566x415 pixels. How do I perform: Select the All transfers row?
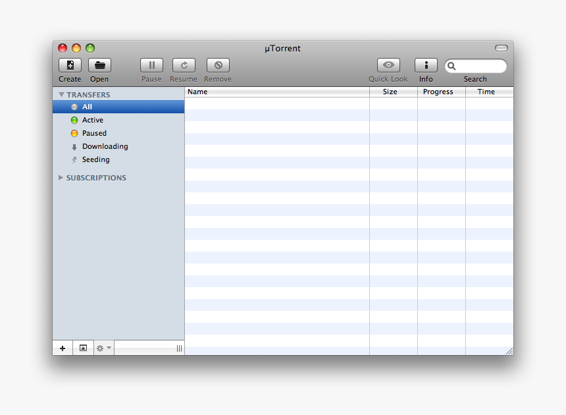tap(118, 107)
